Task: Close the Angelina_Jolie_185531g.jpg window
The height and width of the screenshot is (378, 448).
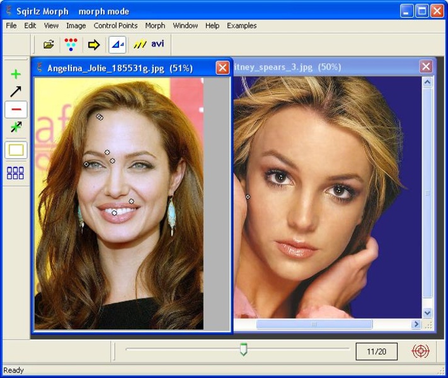Action: pyautogui.click(x=222, y=68)
